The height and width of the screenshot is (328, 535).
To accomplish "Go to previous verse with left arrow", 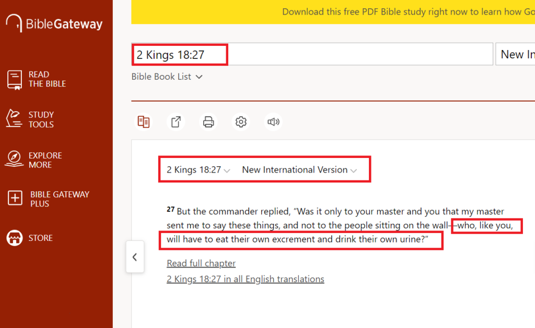I will 135,257.
